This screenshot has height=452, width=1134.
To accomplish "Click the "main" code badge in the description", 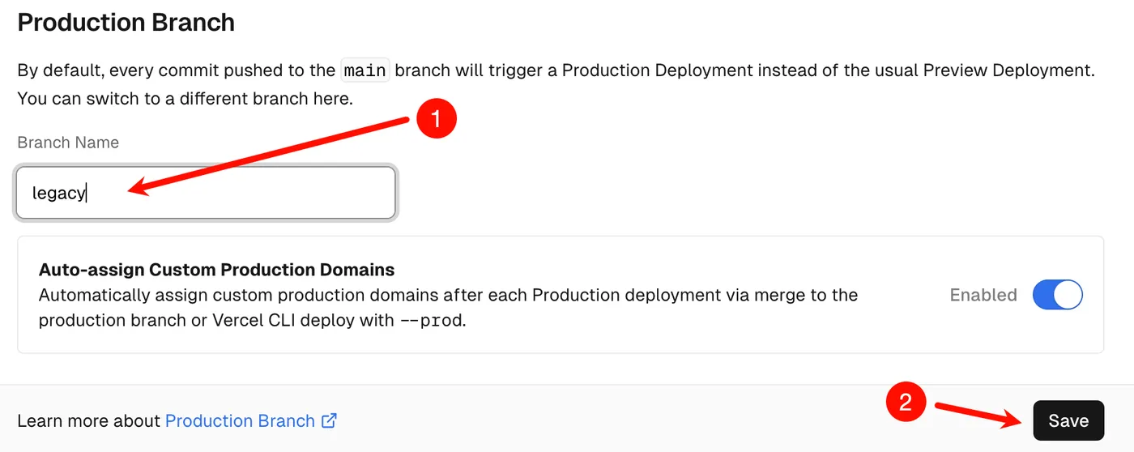I will coord(364,70).
